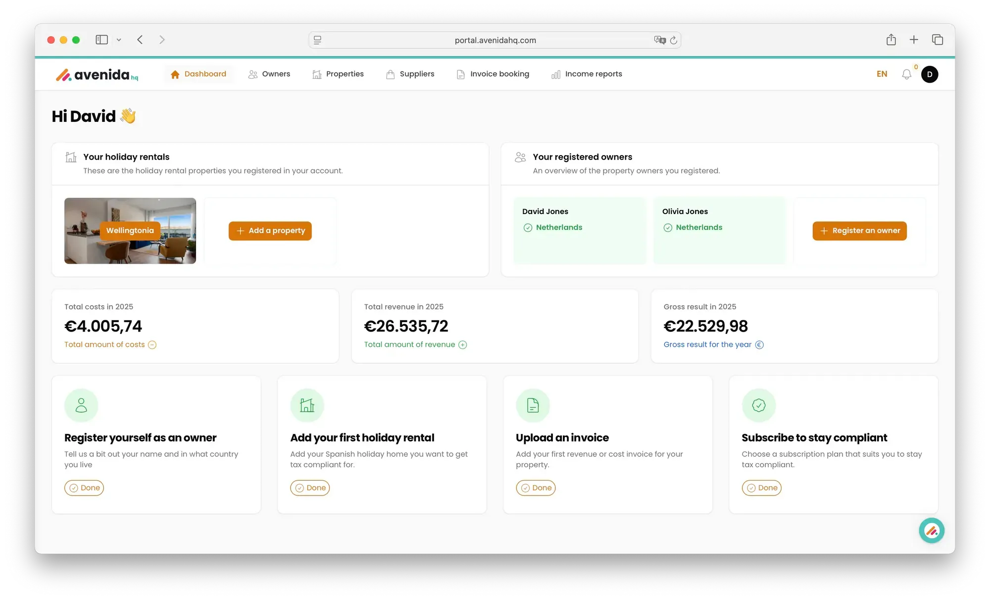This screenshot has width=990, height=600.
Task: Open notifications via the bell icon
Action: point(907,74)
